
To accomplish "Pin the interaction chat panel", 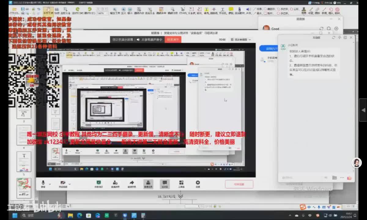I will coord(339,37).
